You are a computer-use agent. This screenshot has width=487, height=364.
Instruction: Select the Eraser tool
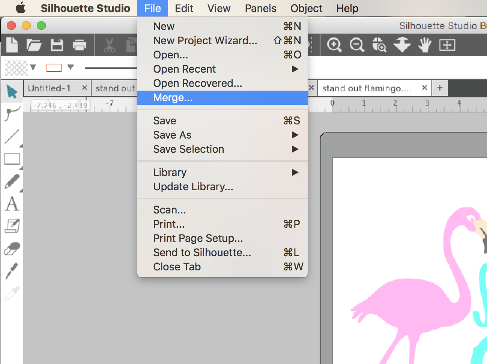[x=12, y=249]
